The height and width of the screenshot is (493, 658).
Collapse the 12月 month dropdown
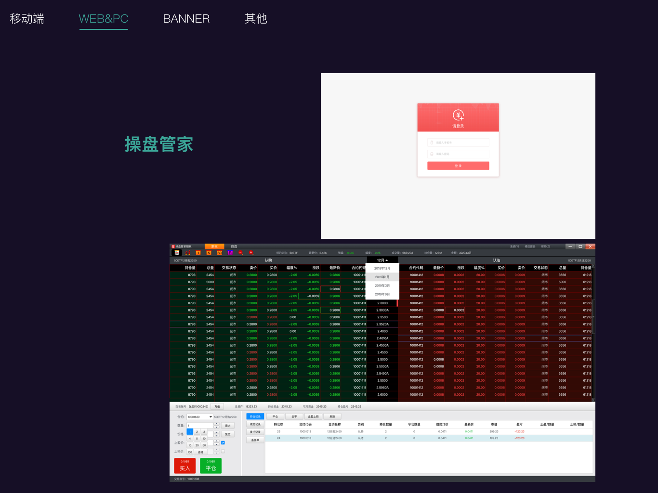pyautogui.click(x=382, y=260)
